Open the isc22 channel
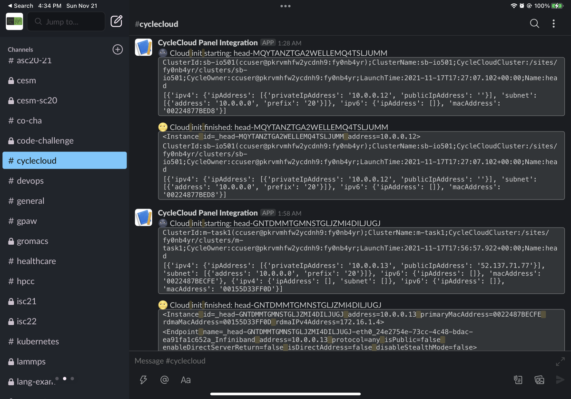 pyautogui.click(x=65, y=321)
